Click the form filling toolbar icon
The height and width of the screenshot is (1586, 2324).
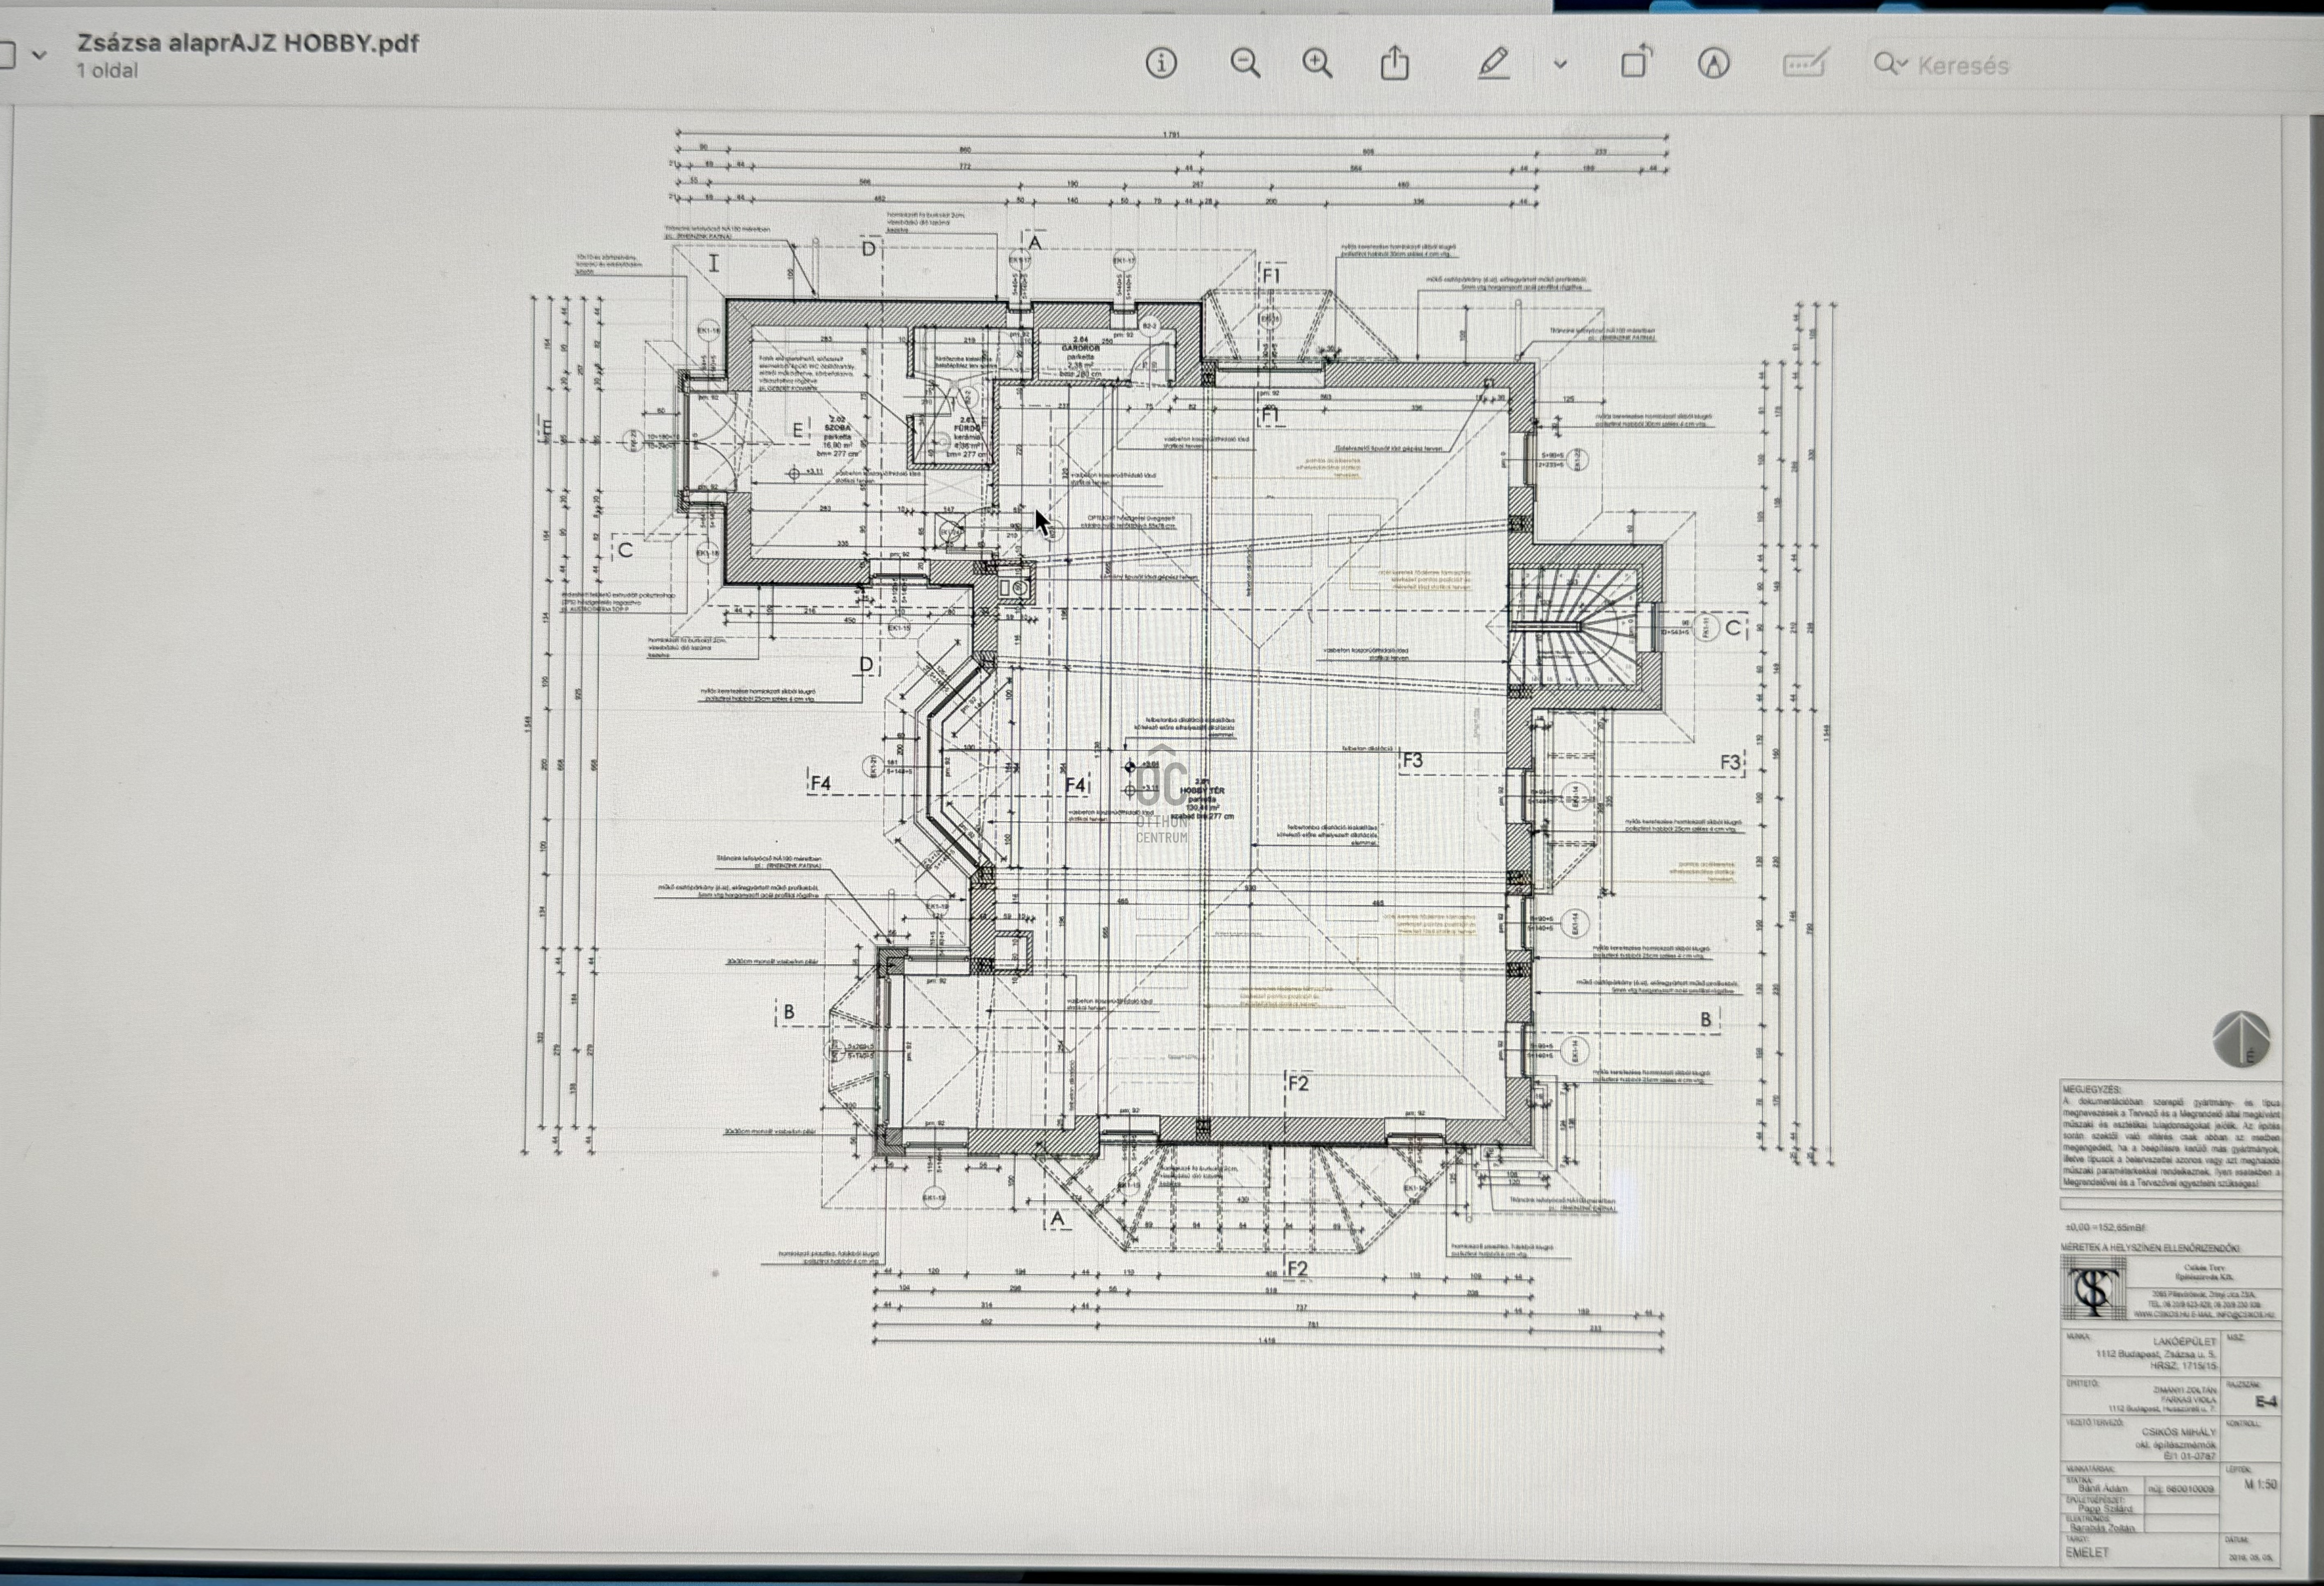[1806, 63]
